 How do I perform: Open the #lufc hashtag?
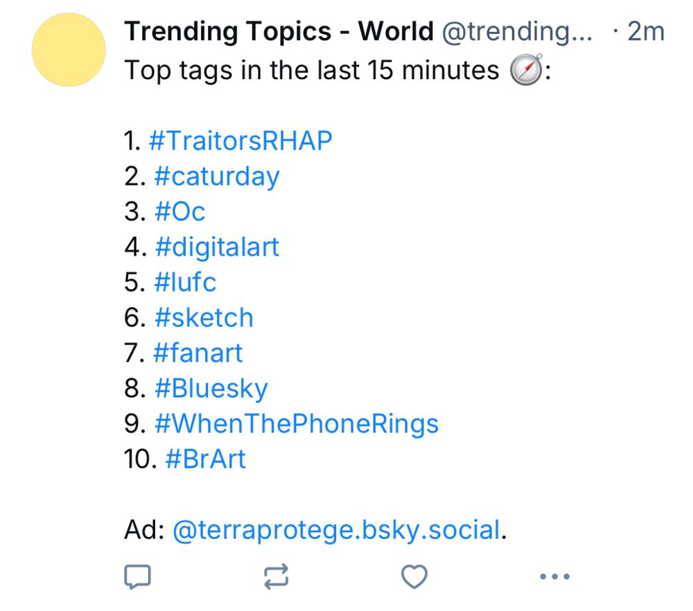[185, 282]
